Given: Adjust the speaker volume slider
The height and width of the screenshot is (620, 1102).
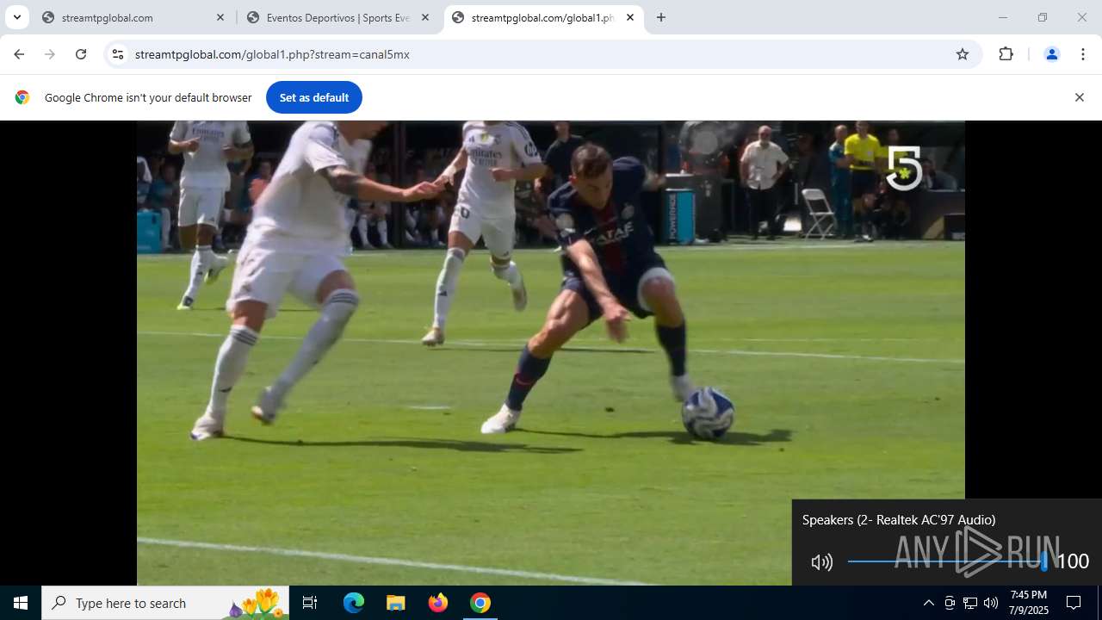Looking at the screenshot, I should (947, 561).
